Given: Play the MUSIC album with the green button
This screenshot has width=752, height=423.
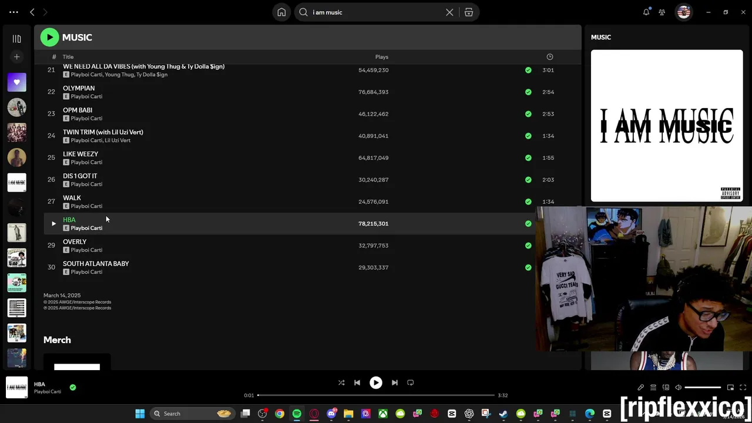Looking at the screenshot, I should pos(49,37).
